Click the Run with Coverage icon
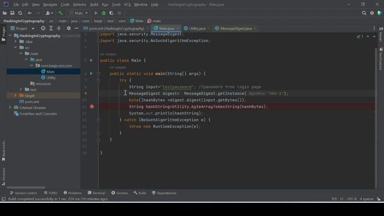The width and height of the screenshot is (384, 216). point(112,13)
